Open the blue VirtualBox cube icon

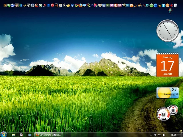click(156, 5)
